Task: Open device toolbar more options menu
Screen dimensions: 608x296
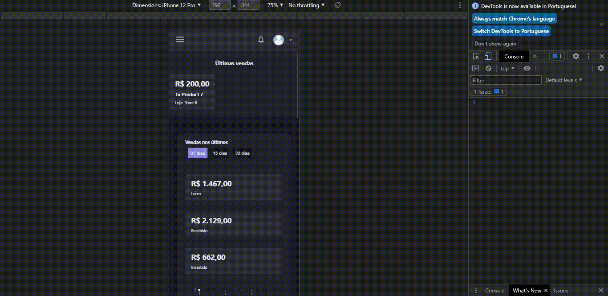Action: 460,5
